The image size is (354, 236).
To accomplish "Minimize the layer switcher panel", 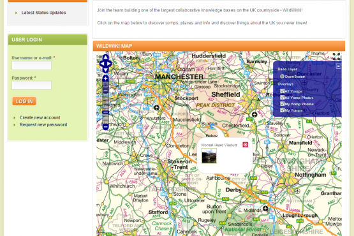I will tap(338, 66).
